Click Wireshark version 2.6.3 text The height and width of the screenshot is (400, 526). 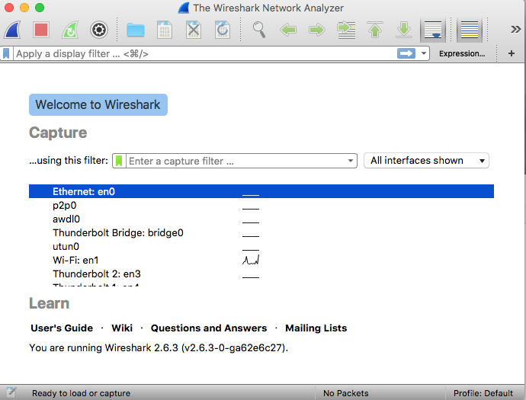pyautogui.click(x=159, y=347)
